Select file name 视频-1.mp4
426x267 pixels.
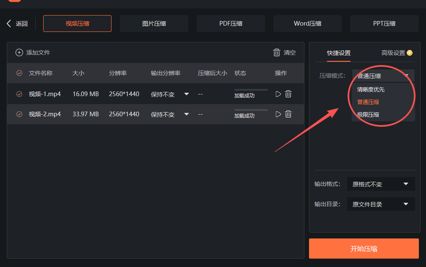(x=45, y=94)
